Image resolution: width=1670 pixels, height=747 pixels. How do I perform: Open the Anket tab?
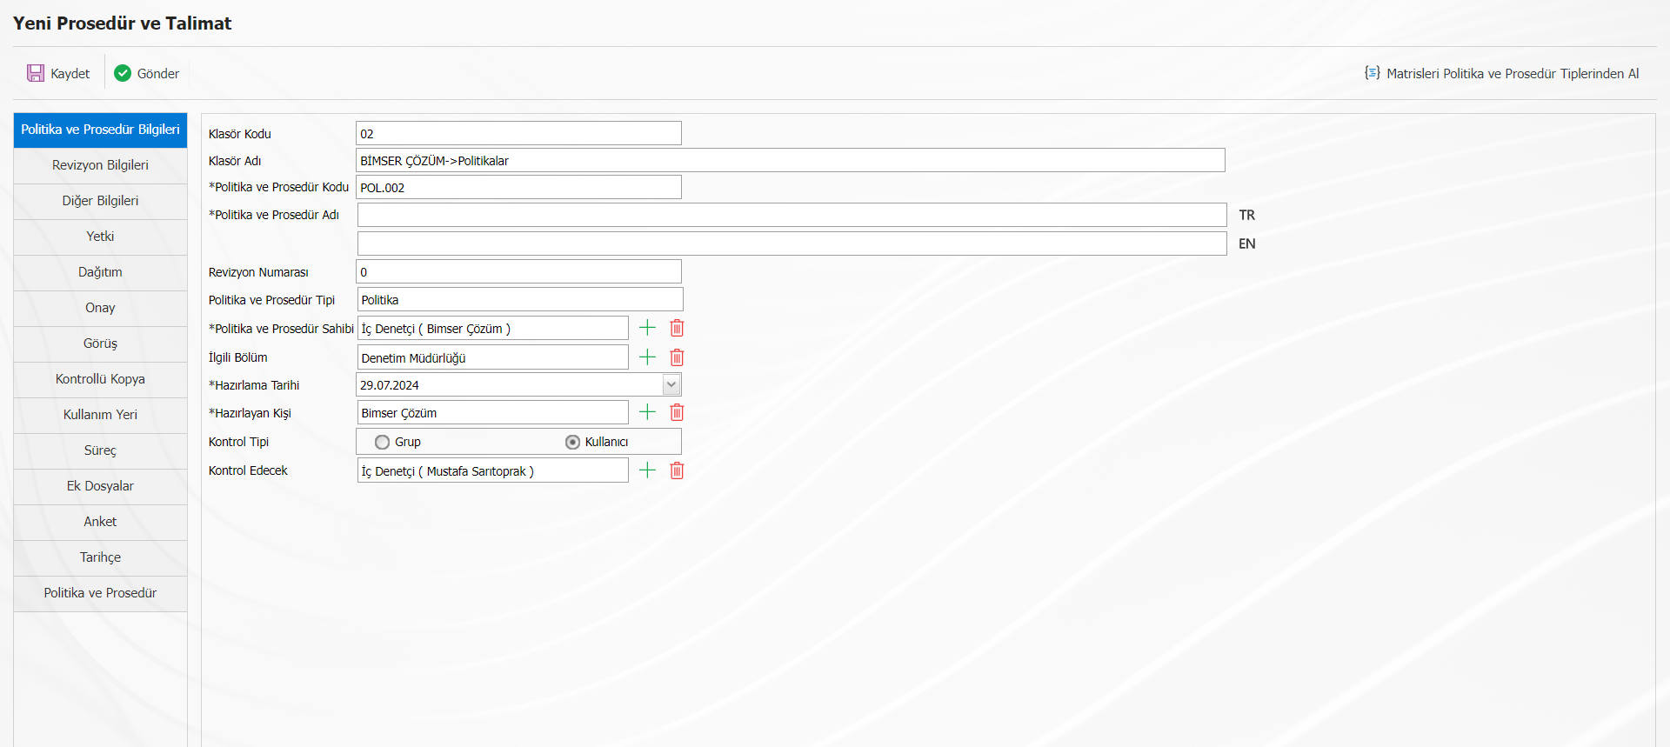tap(100, 522)
